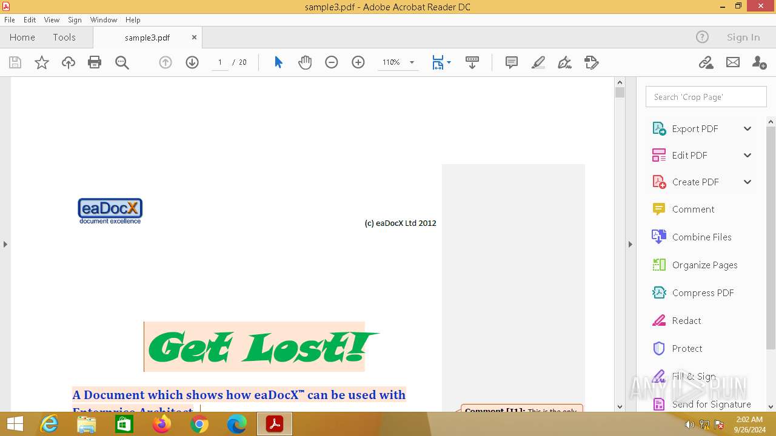The width and height of the screenshot is (776, 436).
Task: Activate the Hand pan tool
Action: (x=305, y=62)
